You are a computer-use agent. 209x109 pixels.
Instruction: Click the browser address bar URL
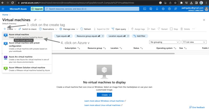pyautogui.click(x=78, y=3)
